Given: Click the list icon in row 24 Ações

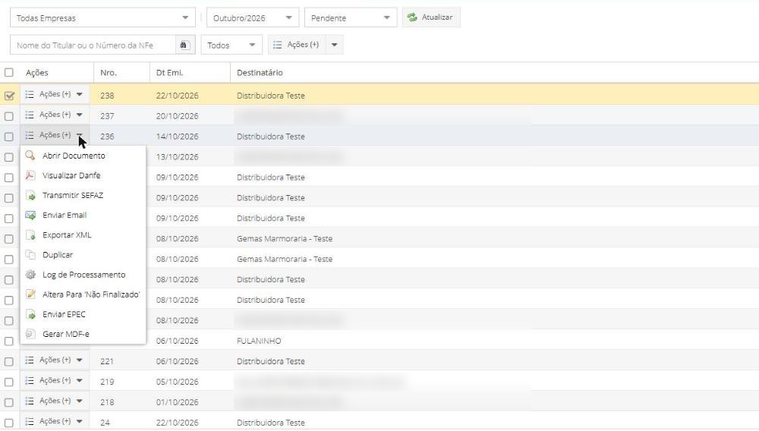Looking at the screenshot, I should pos(30,421).
